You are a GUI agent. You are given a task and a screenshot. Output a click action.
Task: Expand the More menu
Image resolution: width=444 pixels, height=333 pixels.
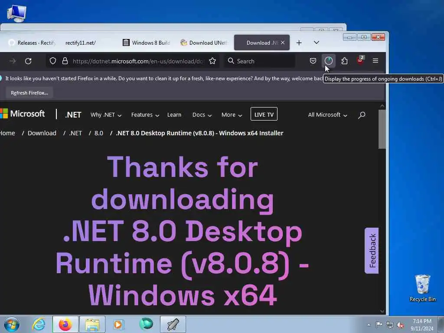232,114
